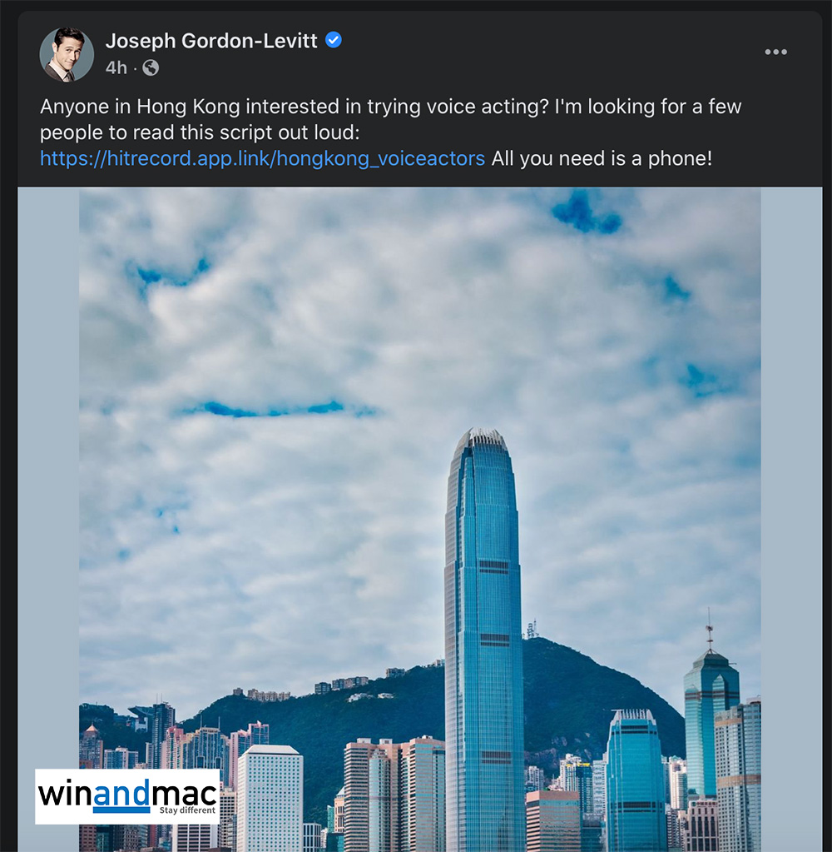Click the 'Stay different' tagline text
The height and width of the screenshot is (852, 832).
(x=187, y=810)
